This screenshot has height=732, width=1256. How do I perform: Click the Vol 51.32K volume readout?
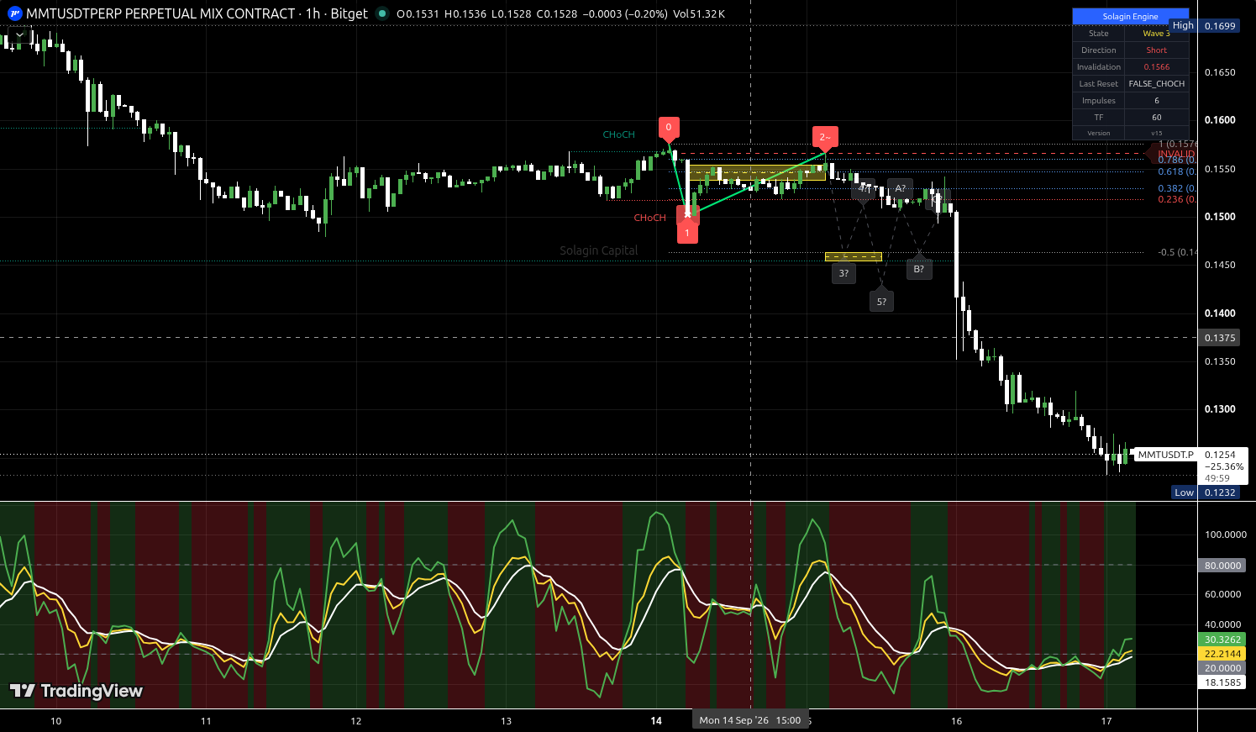click(x=699, y=13)
